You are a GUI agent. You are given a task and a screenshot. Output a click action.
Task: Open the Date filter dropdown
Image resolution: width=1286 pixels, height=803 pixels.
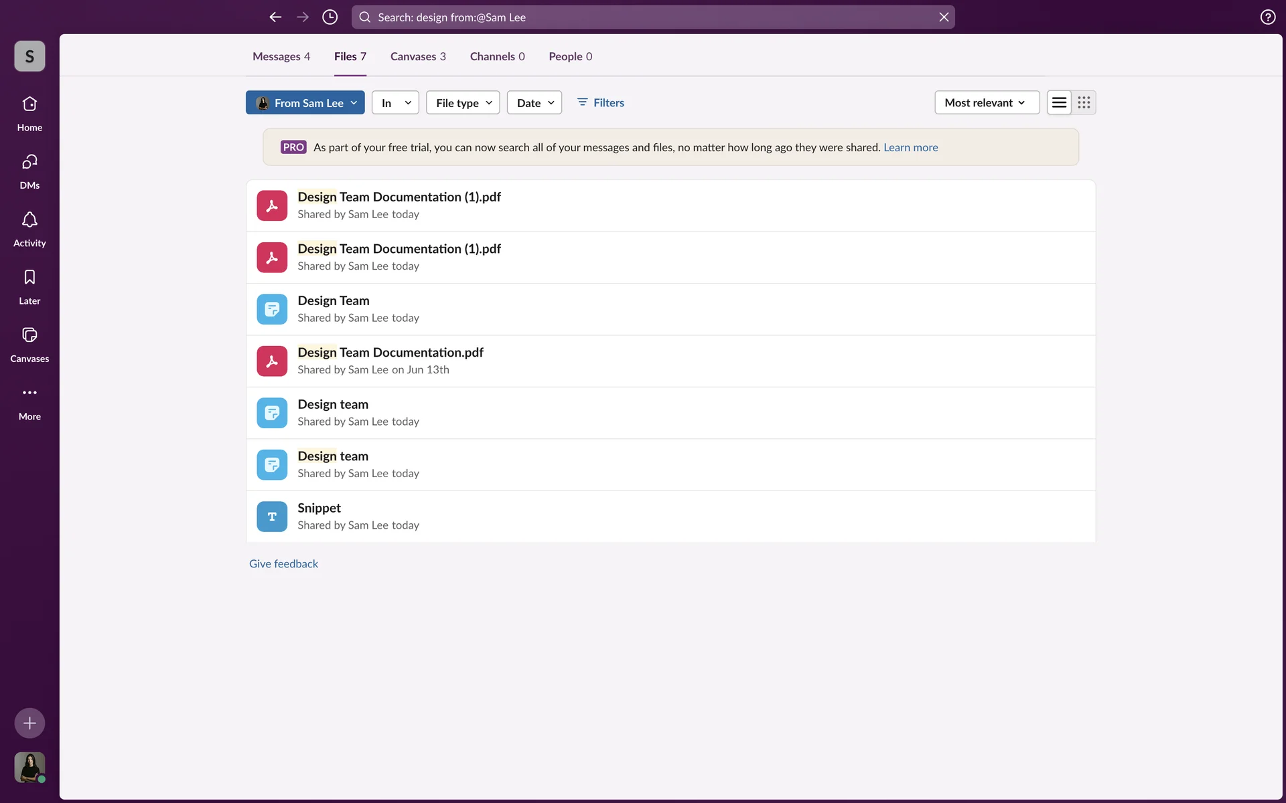coord(534,102)
